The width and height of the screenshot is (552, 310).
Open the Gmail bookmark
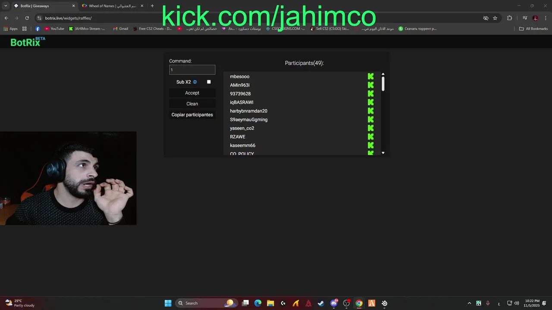pos(120,29)
